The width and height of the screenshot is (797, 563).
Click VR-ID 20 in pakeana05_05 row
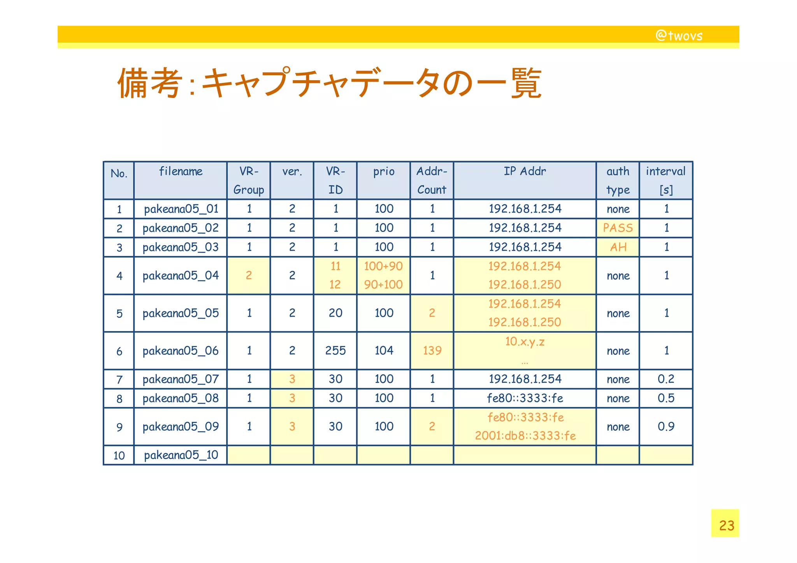pyautogui.click(x=335, y=313)
